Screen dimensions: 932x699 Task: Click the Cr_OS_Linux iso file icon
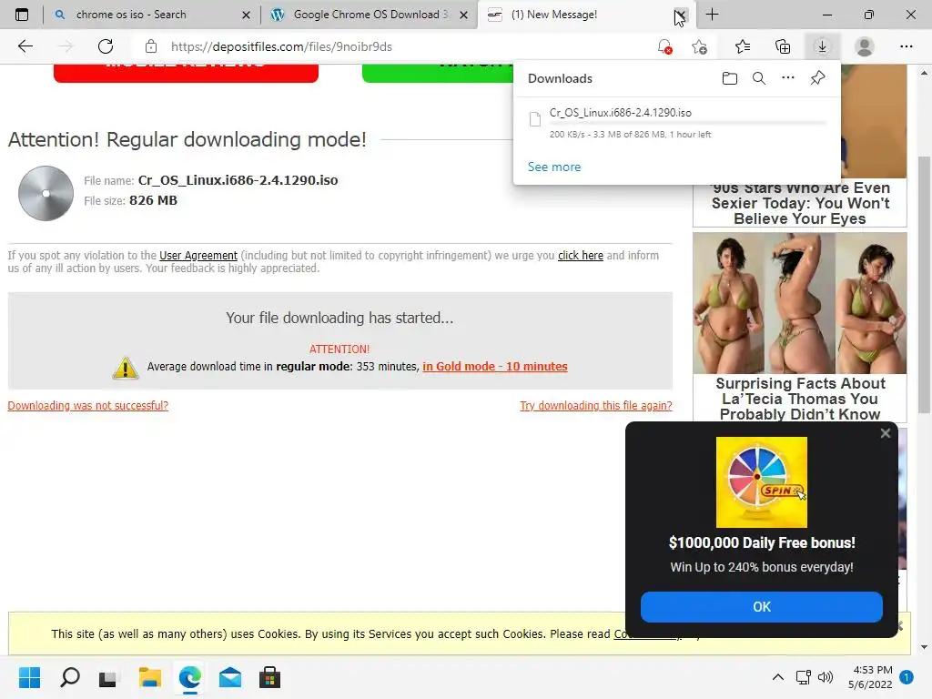click(535, 119)
